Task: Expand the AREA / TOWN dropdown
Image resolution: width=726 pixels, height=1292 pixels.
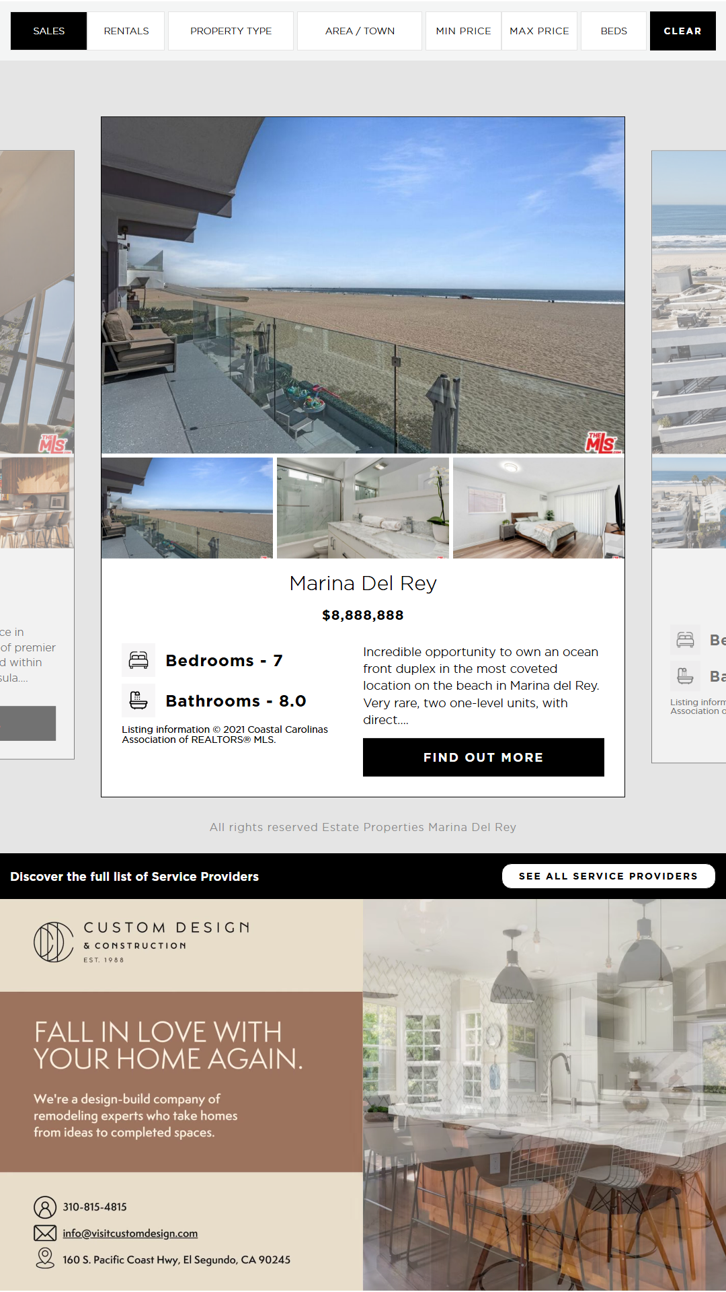Action: pyautogui.click(x=360, y=31)
